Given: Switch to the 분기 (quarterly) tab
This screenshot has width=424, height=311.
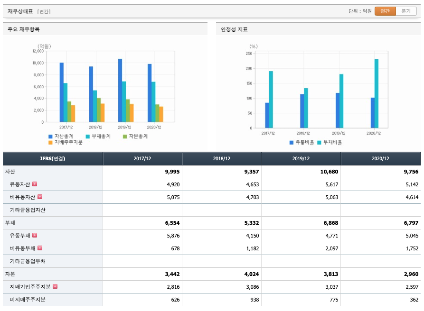Looking at the screenshot, I should click(406, 11).
